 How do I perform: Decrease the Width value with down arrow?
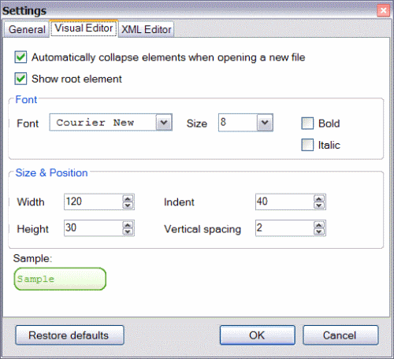[128, 205]
